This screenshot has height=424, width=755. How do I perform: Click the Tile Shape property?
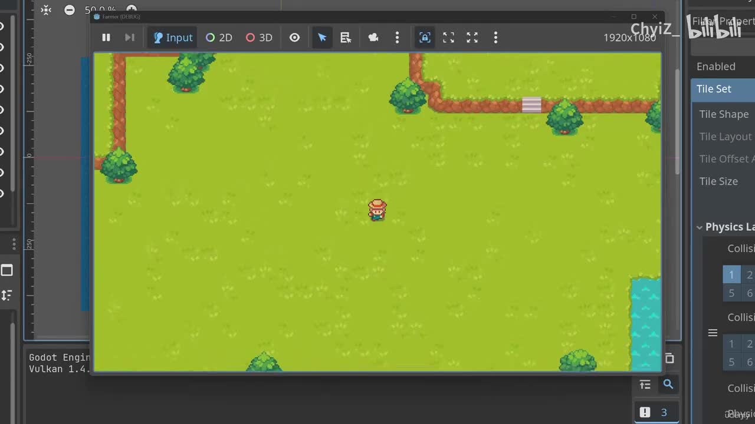coord(724,114)
